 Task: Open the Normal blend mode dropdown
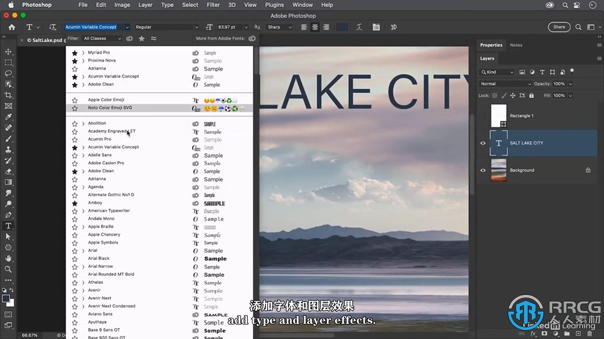(505, 84)
